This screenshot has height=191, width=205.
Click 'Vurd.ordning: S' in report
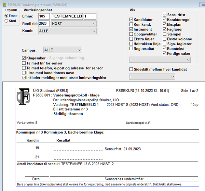pos(27,122)
